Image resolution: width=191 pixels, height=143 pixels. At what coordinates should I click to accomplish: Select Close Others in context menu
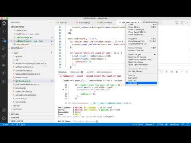[141, 27]
